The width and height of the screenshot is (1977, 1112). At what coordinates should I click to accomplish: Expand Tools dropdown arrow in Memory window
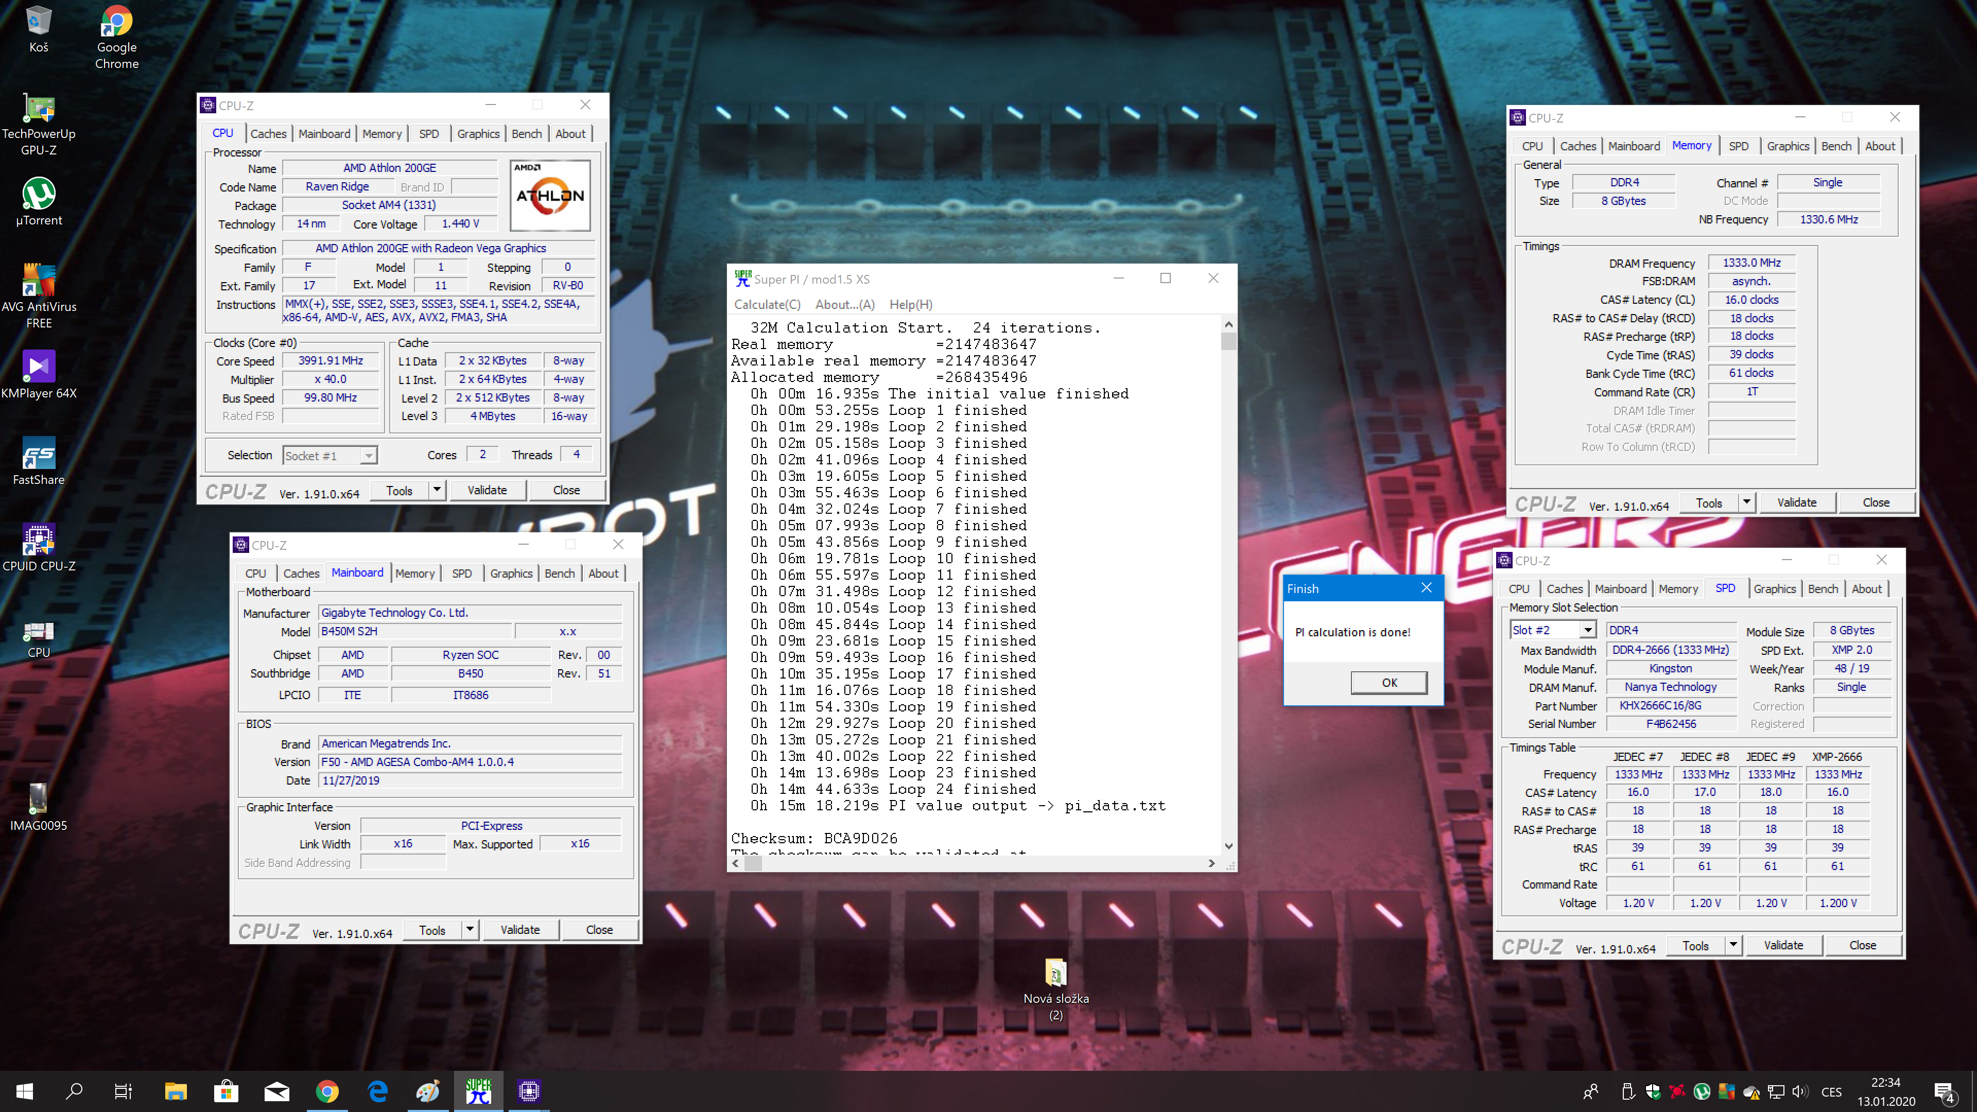point(1747,502)
